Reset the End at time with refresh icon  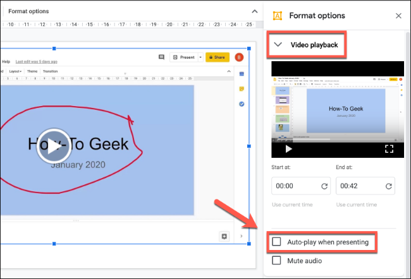click(x=389, y=186)
